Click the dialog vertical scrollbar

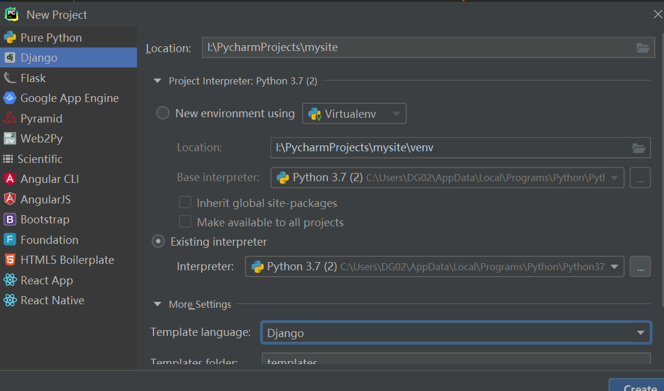tap(662, 169)
